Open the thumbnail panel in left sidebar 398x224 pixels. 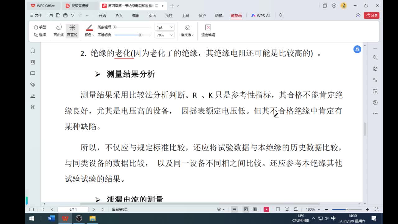(33, 62)
